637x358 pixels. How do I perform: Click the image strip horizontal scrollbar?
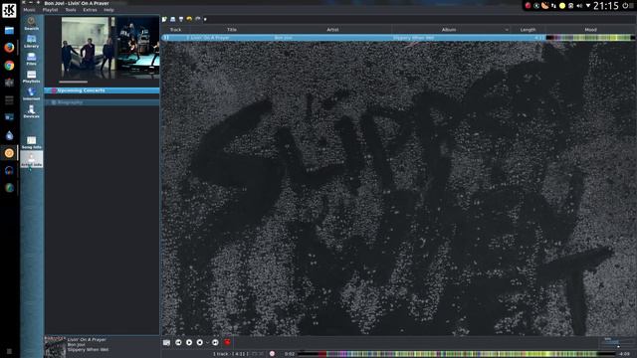pos(73,82)
